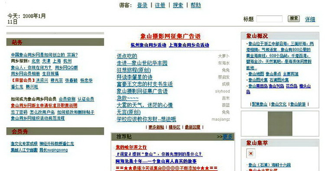Open the 详细 advanced search link
Image resolution: width=325 pixels, height=171 pixels.
tap(310, 19)
